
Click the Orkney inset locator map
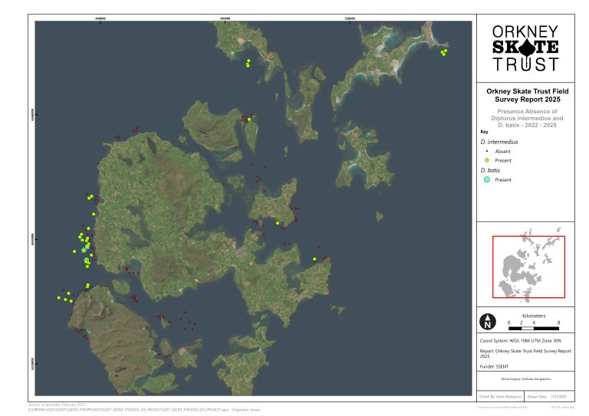click(528, 266)
